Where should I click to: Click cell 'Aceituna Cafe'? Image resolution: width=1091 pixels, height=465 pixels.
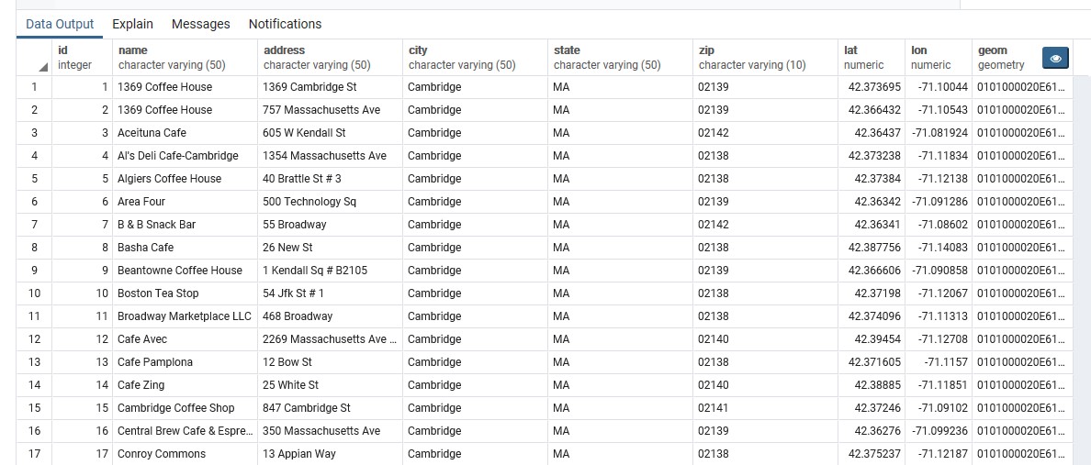pyautogui.click(x=185, y=133)
